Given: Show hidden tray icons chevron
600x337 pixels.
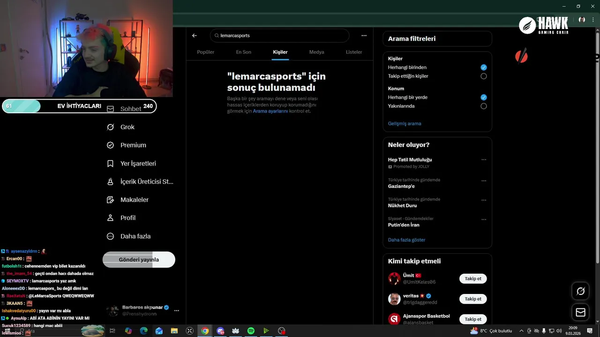Looking at the screenshot, I should point(522,331).
